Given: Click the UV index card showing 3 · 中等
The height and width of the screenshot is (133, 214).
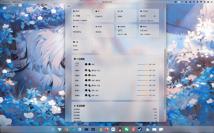Looking at the screenshot, I should point(82,15).
